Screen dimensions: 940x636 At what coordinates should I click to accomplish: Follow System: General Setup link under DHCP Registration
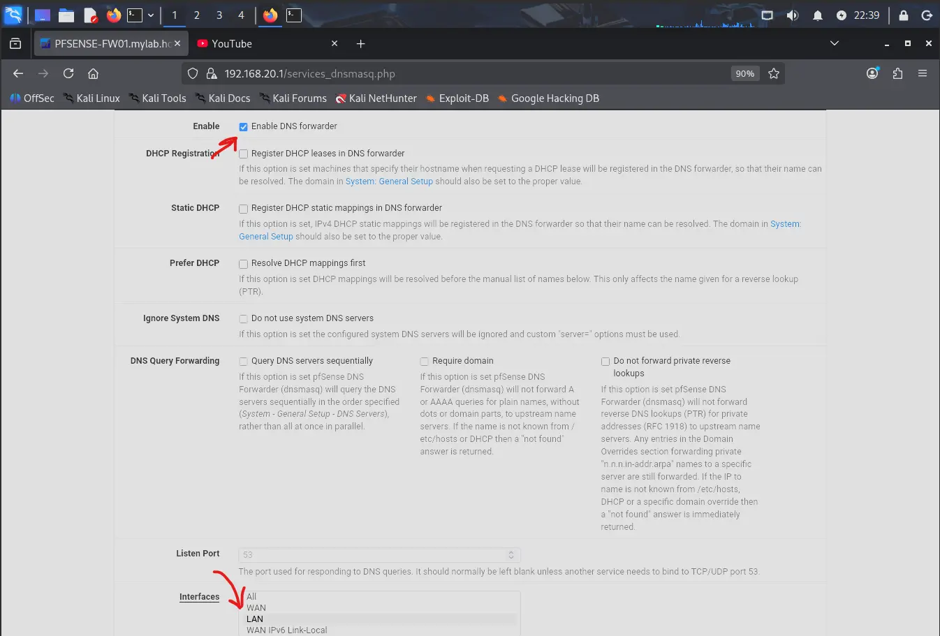pyautogui.click(x=389, y=182)
